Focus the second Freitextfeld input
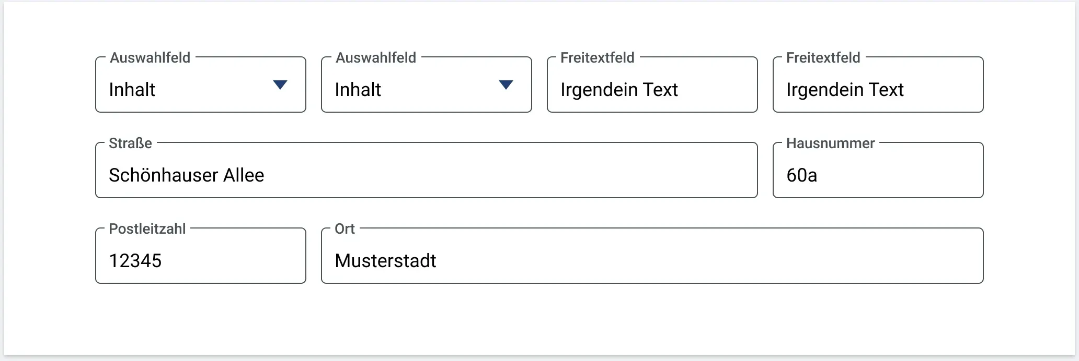 click(x=878, y=85)
